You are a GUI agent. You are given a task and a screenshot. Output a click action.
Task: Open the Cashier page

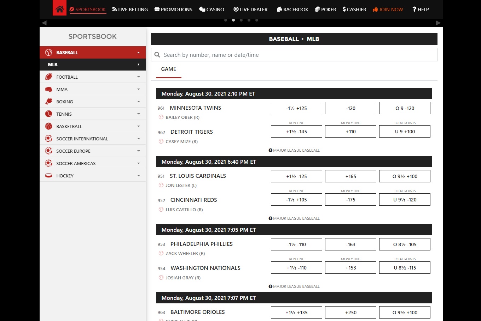(354, 10)
